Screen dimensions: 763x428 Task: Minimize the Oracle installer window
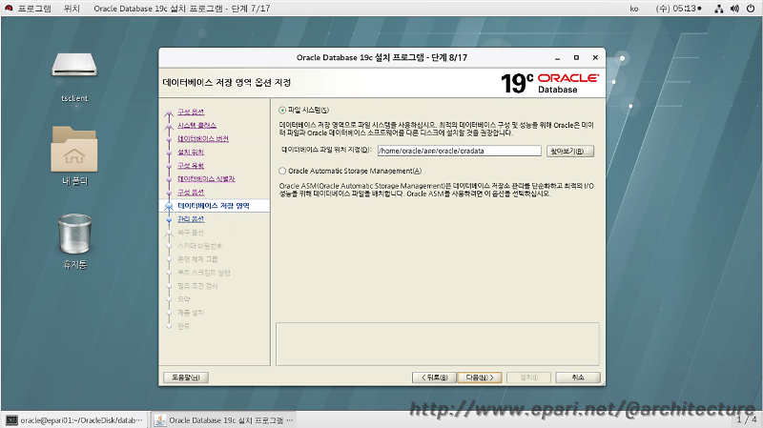pos(558,58)
